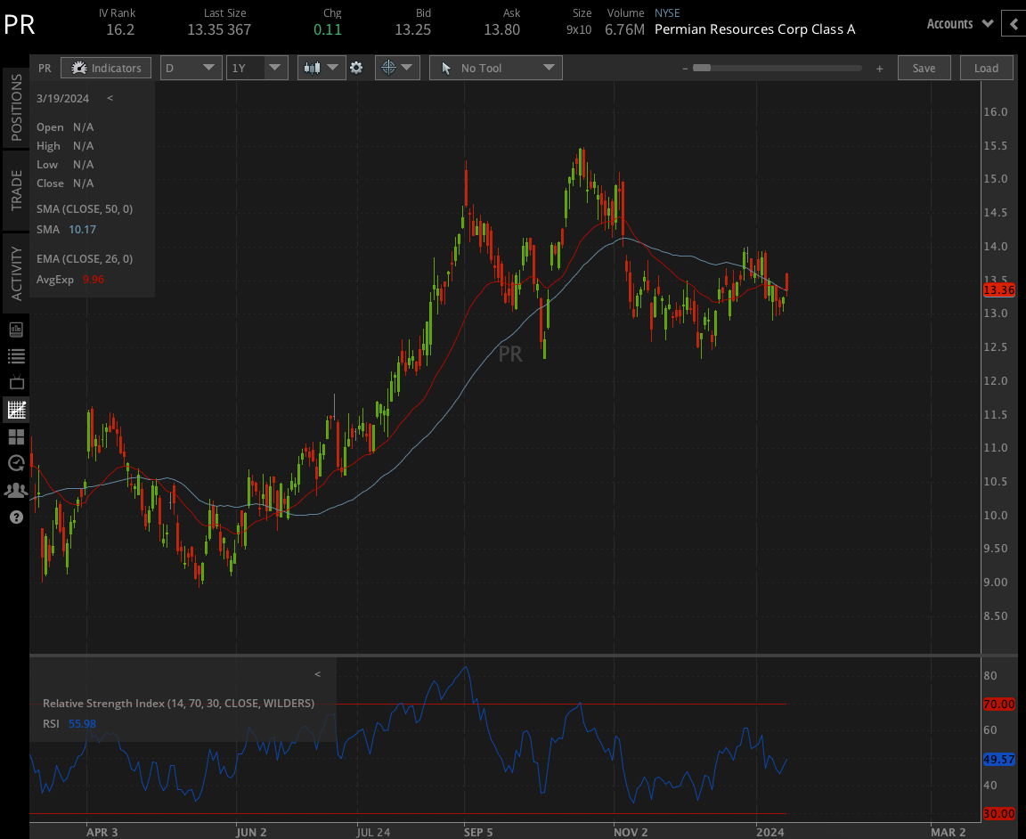Screen dimensions: 1026x839
Task: Collapse the RSI study panel arrow
Action: [x=317, y=674]
